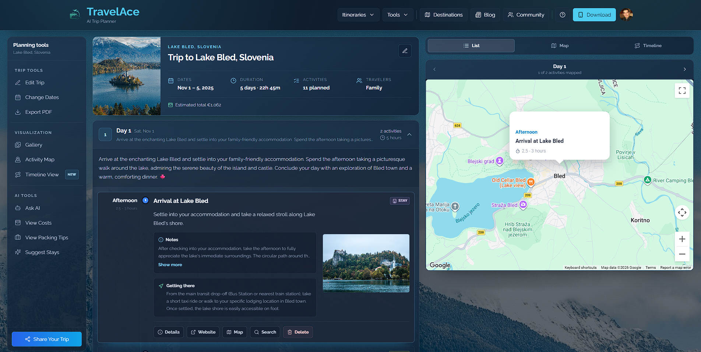Click Old Cellar Bled restaurant marker
Viewport: 701px width, 352px height.
tap(531, 182)
